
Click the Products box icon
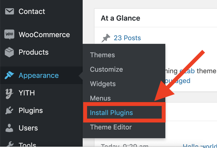pyautogui.click(x=9, y=52)
